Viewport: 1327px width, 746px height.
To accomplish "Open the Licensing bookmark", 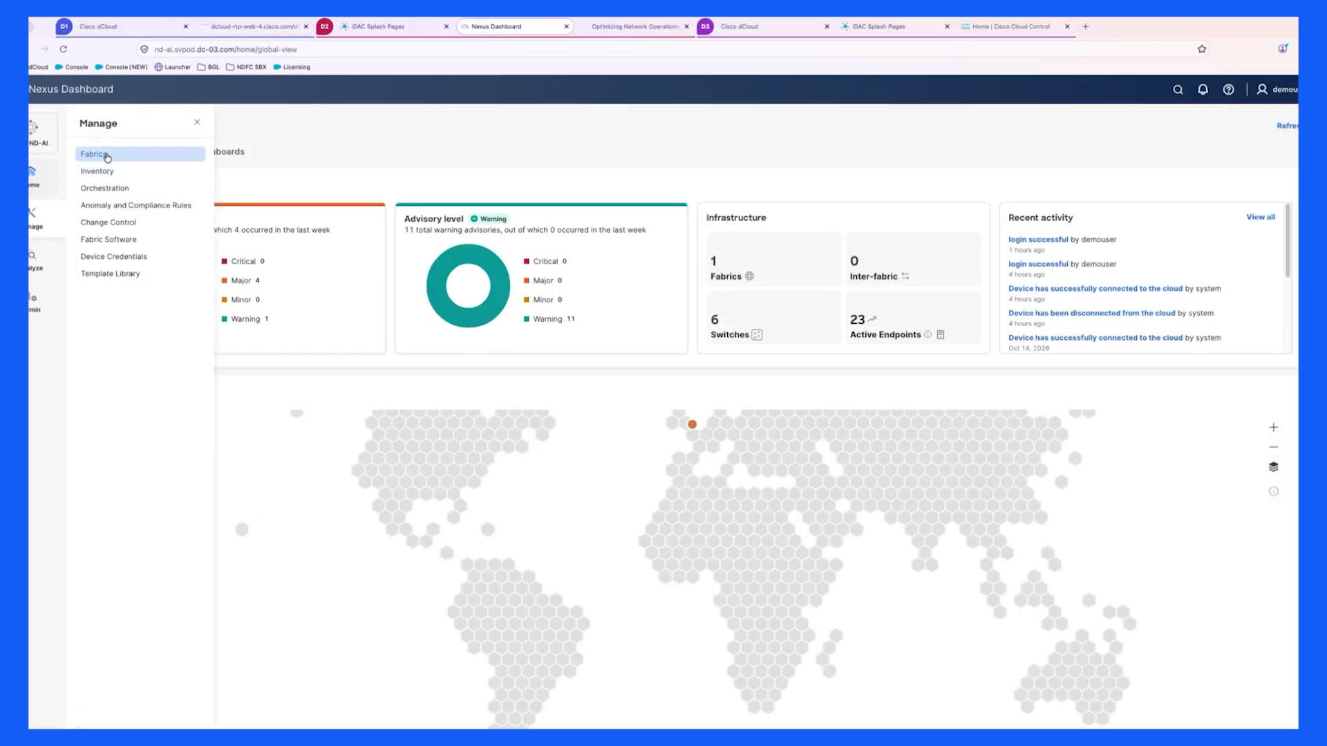I will click(x=292, y=67).
